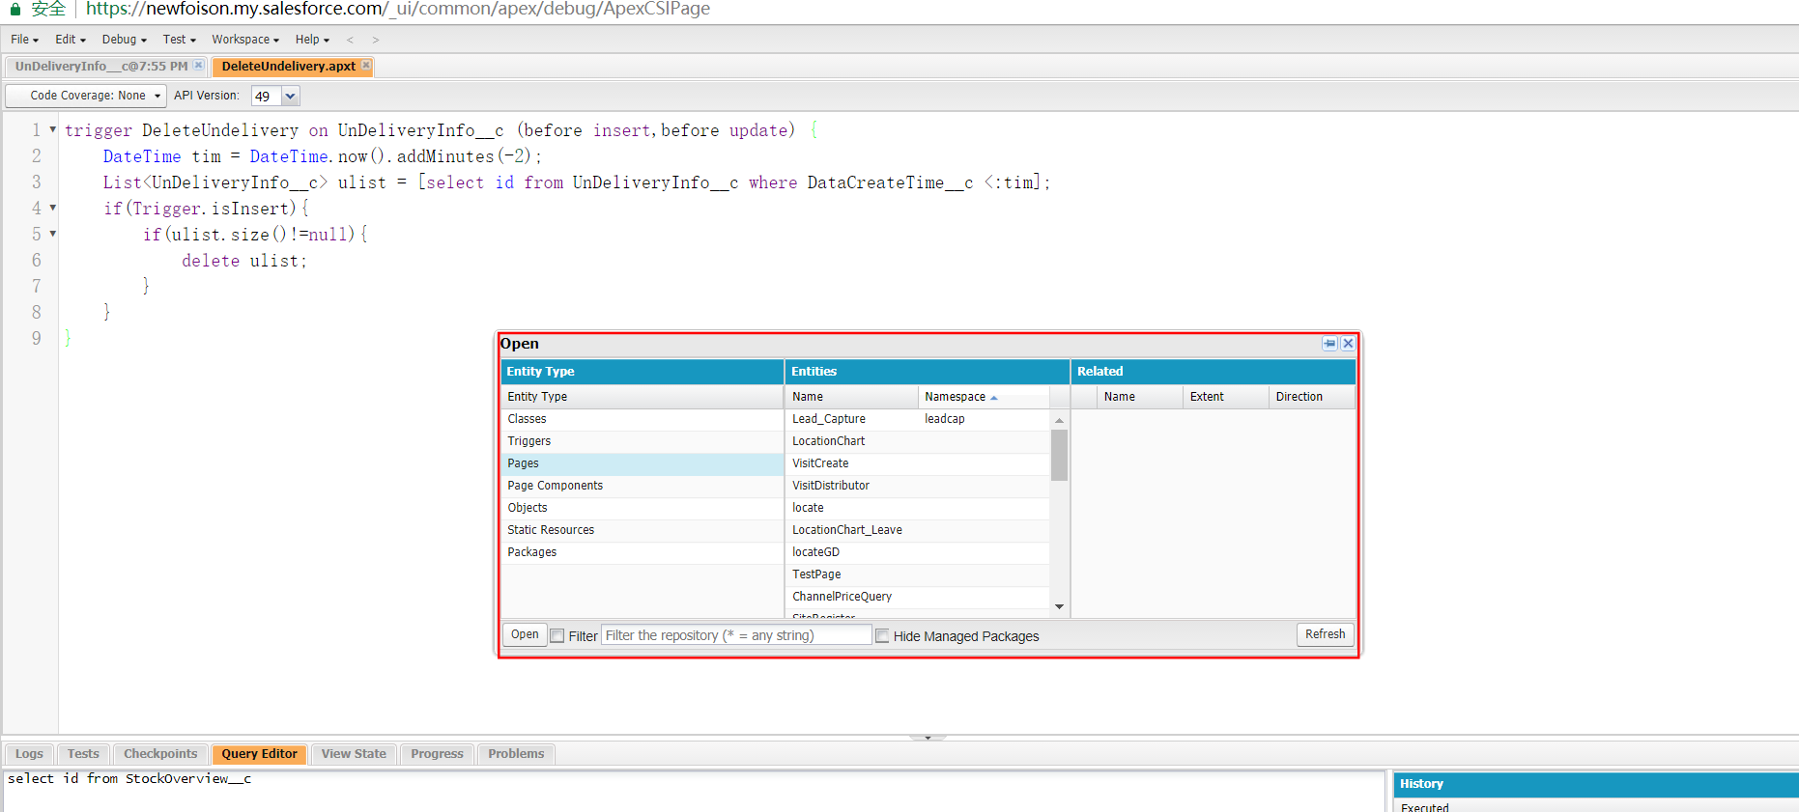Viewport: 1799px width, 812px height.
Task: Select Static Resources entity type
Action: click(642, 530)
